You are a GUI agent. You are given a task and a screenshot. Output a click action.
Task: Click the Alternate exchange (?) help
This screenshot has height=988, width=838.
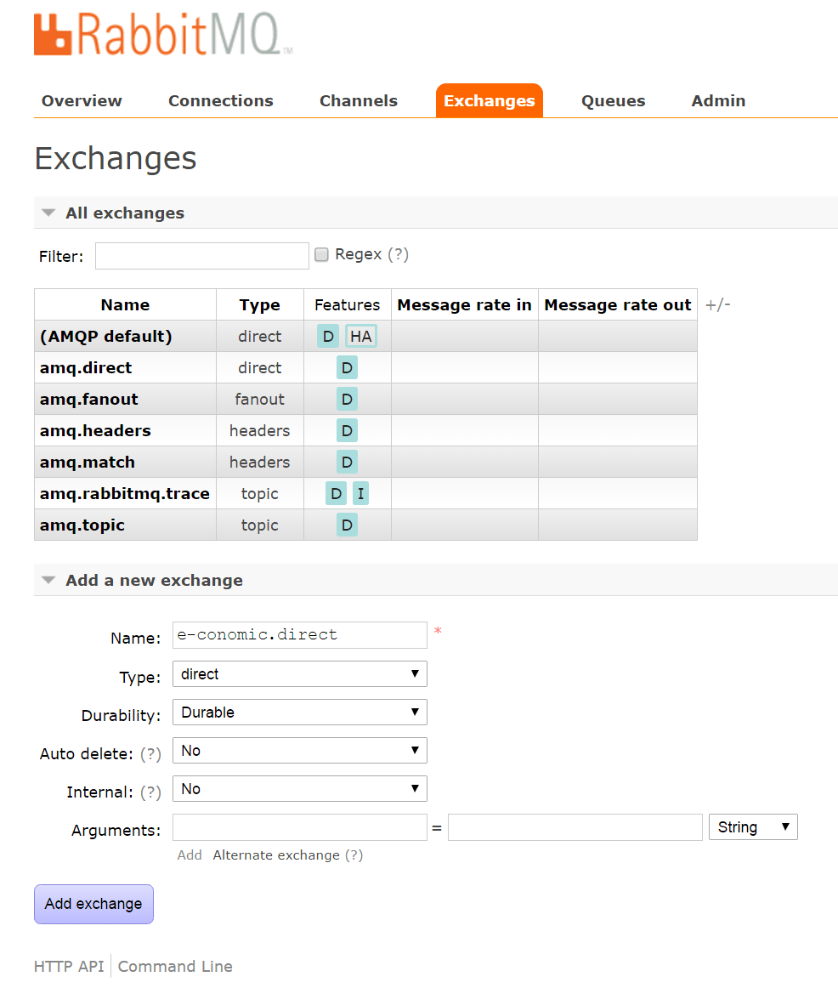pyautogui.click(x=354, y=855)
